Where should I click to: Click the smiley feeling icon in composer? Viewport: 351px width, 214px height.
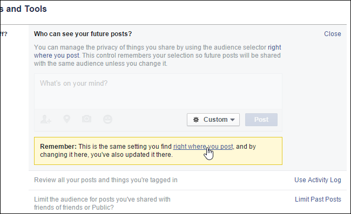pos(107,119)
